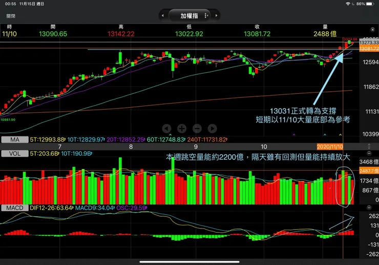Click the 3468億 volume axis label

tap(369, 162)
